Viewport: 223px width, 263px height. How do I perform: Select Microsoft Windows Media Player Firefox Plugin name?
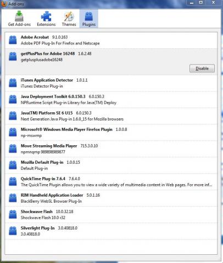(x=66, y=129)
